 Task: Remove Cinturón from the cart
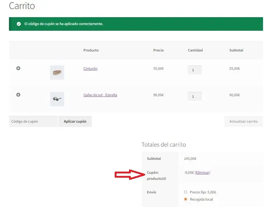click(18, 68)
